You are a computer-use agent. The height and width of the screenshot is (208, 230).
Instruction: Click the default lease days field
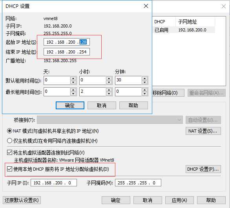[x=57, y=80]
